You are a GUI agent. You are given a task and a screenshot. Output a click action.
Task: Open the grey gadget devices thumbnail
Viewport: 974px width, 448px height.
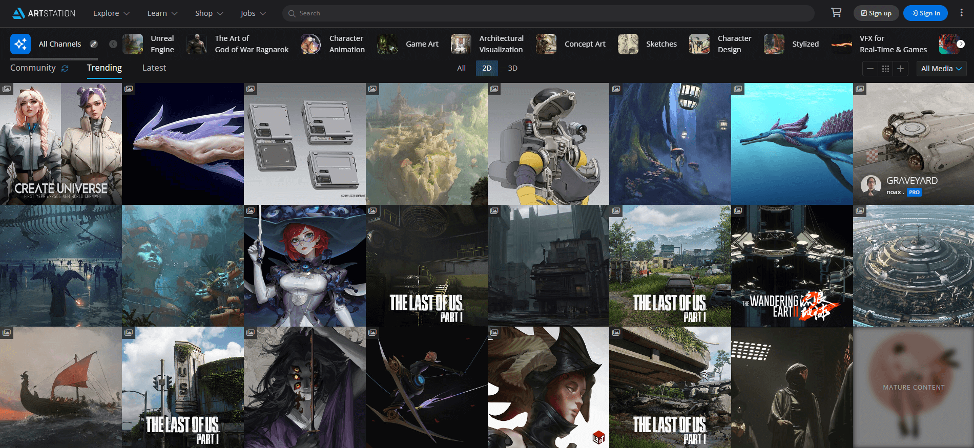pyautogui.click(x=305, y=144)
